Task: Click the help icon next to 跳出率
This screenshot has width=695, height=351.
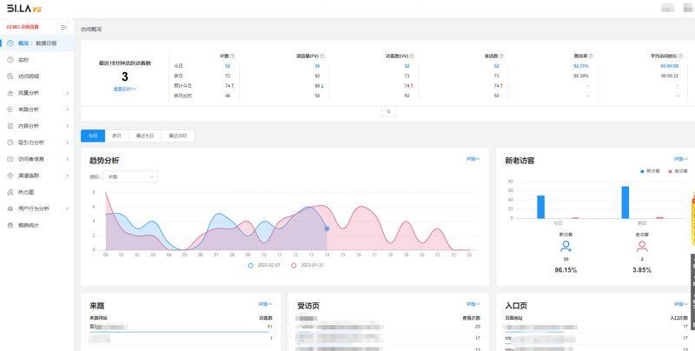Action: (591, 56)
